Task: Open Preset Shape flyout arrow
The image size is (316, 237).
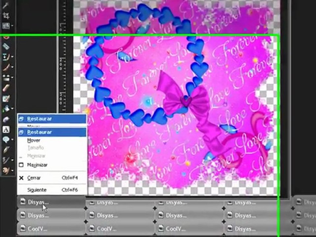Action: coord(12,140)
